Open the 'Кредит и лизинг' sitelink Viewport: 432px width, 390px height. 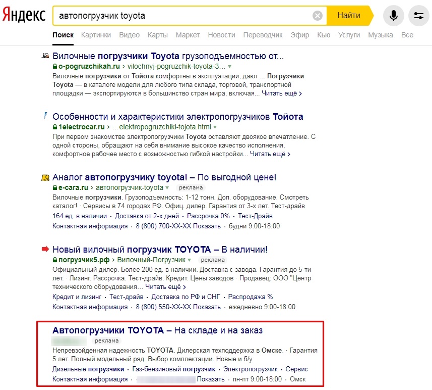[77, 297]
